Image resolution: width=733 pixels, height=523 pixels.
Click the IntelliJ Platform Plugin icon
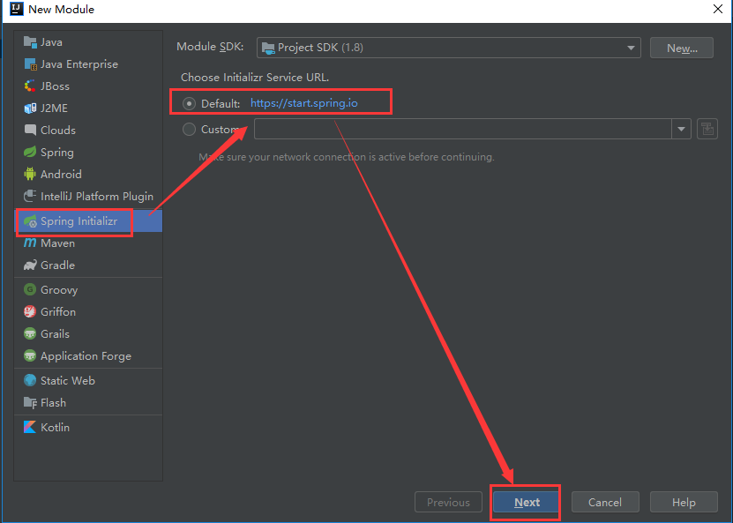[x=30, y=196]
